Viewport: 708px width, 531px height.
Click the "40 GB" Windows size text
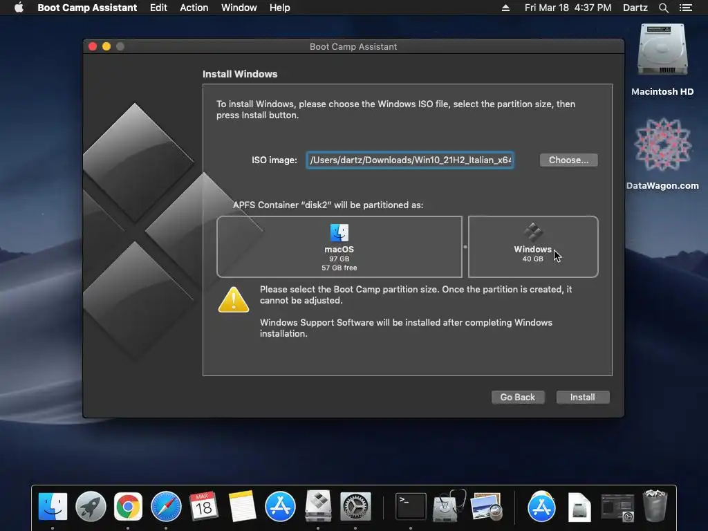pyautogui.click(x=533, y=259)
